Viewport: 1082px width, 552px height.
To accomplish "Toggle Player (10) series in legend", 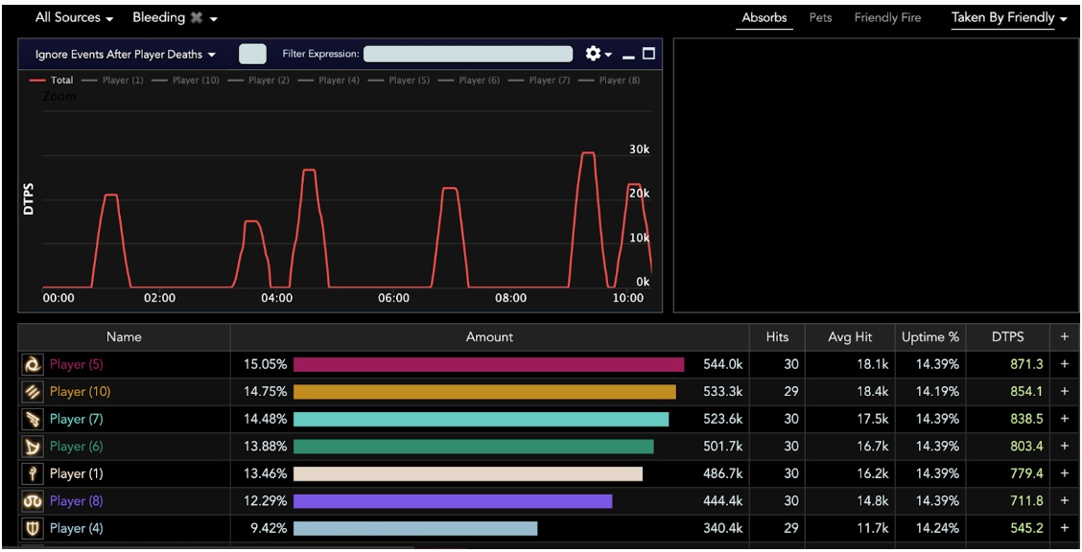I will (x=186, y=80).
